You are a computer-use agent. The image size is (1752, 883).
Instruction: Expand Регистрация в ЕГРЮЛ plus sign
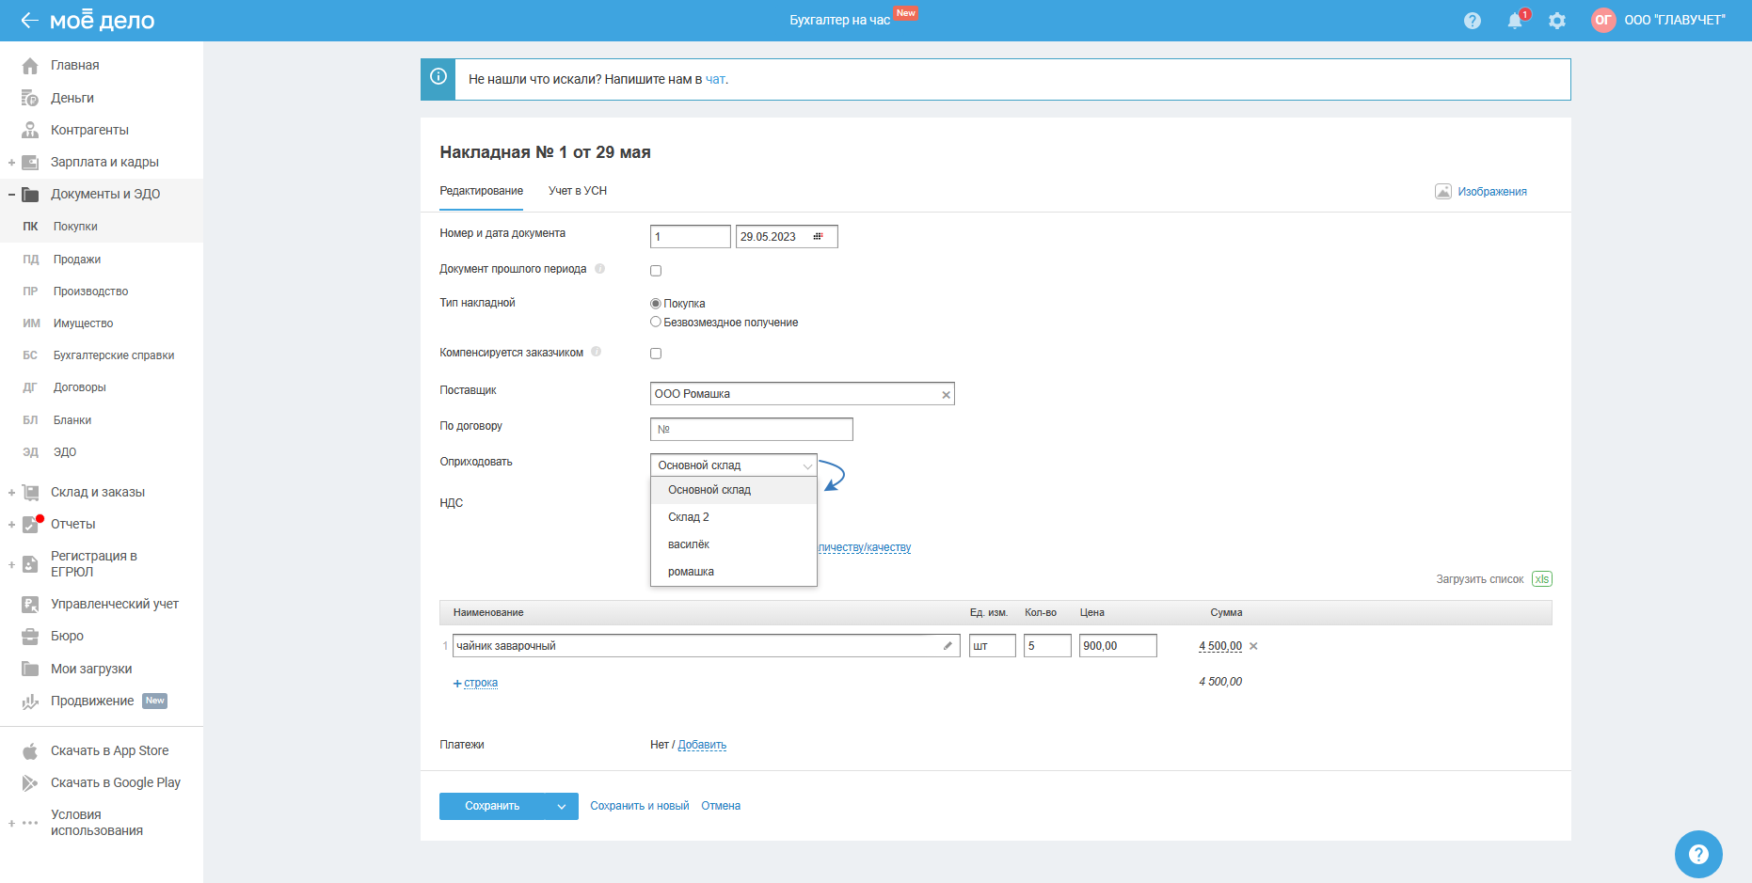(11, 564)
